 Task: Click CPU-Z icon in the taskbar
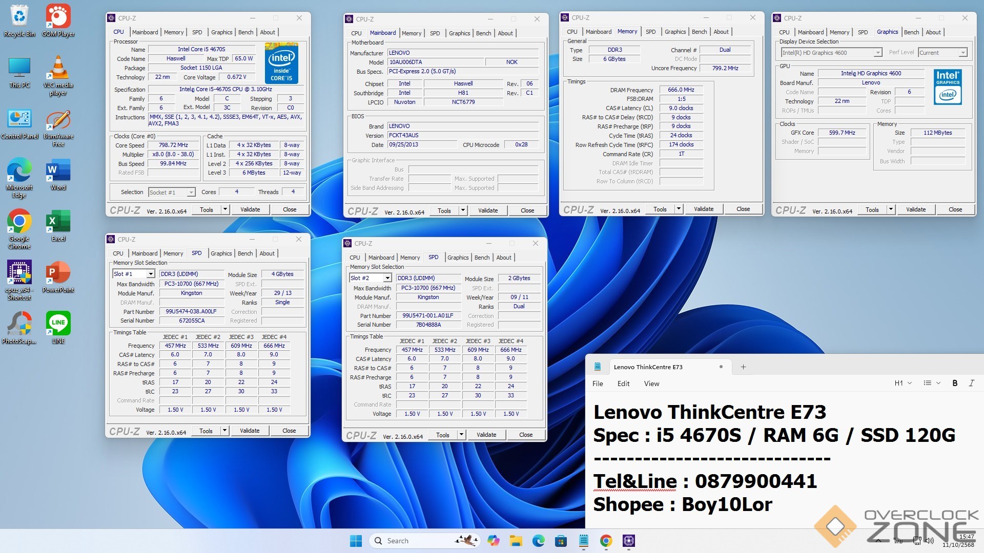[628, 541]
